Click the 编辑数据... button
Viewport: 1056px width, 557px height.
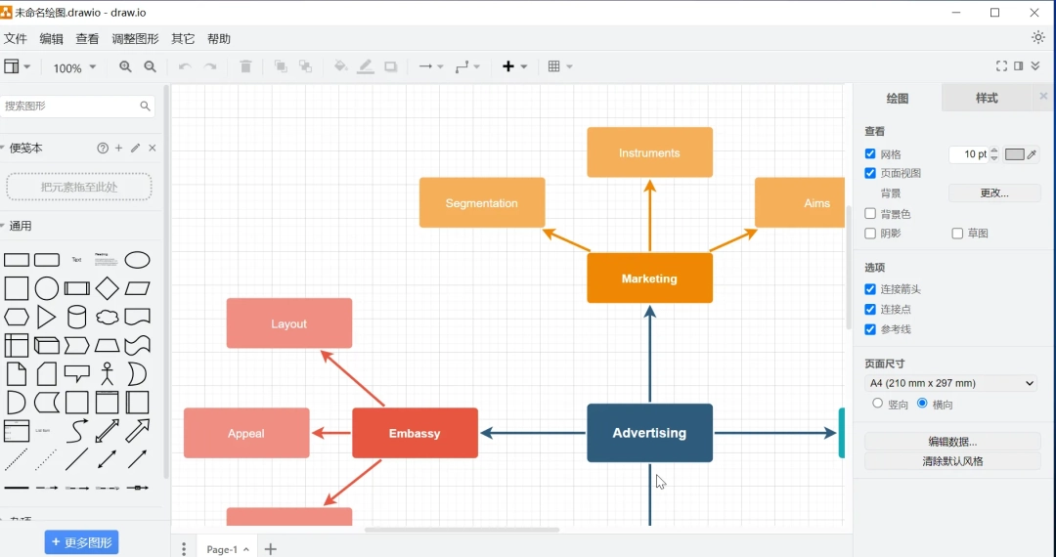(952, 442)
